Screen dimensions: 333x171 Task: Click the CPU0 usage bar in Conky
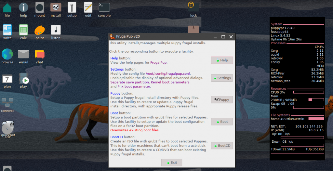[x=309, y=92]
